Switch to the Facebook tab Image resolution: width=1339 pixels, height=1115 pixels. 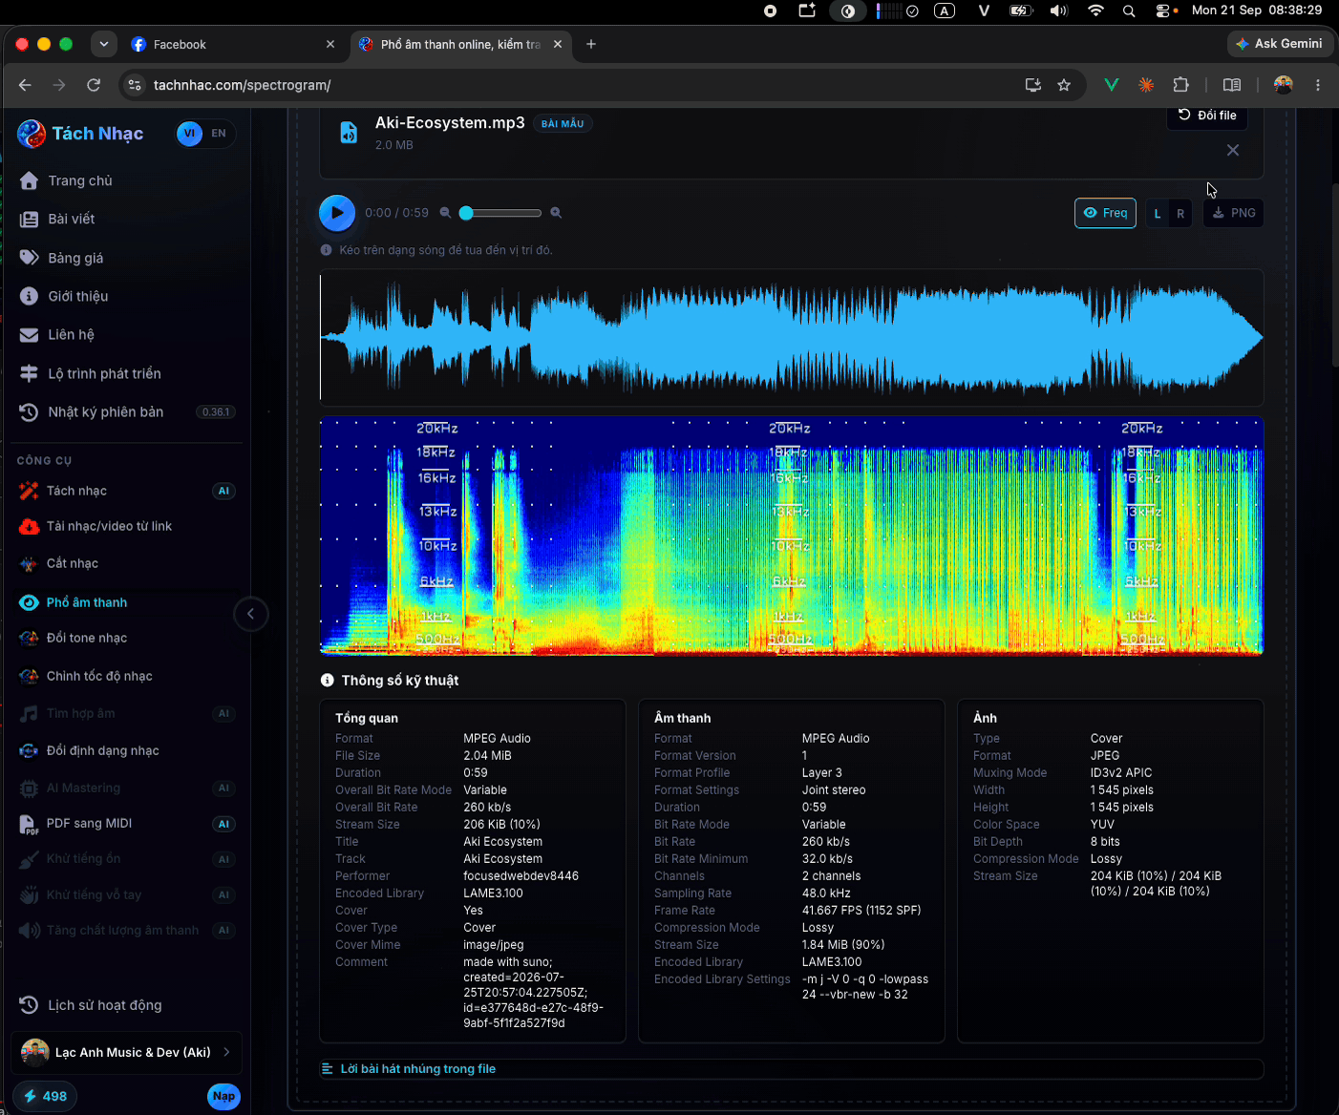tap(233, 44)
